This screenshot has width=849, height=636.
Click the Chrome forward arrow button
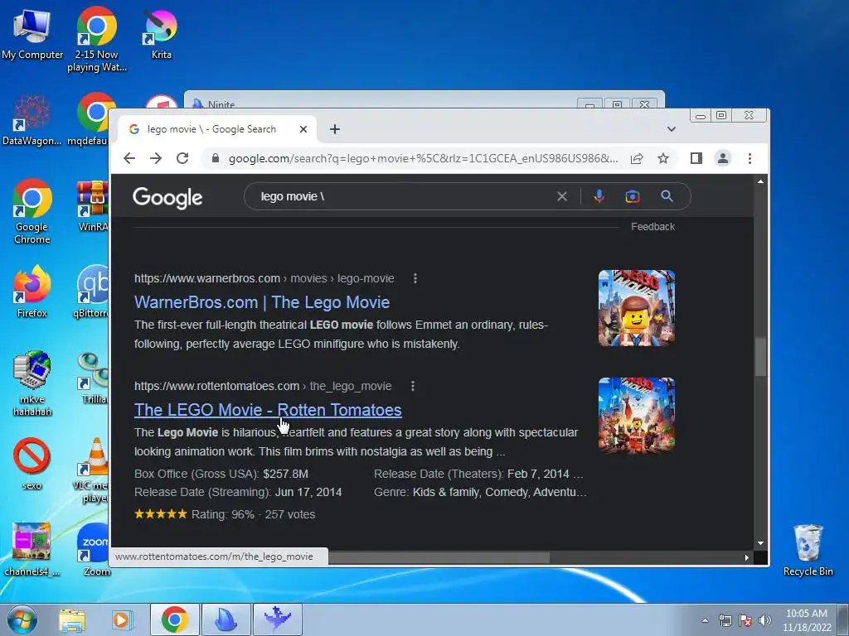(x=156, y=158)
